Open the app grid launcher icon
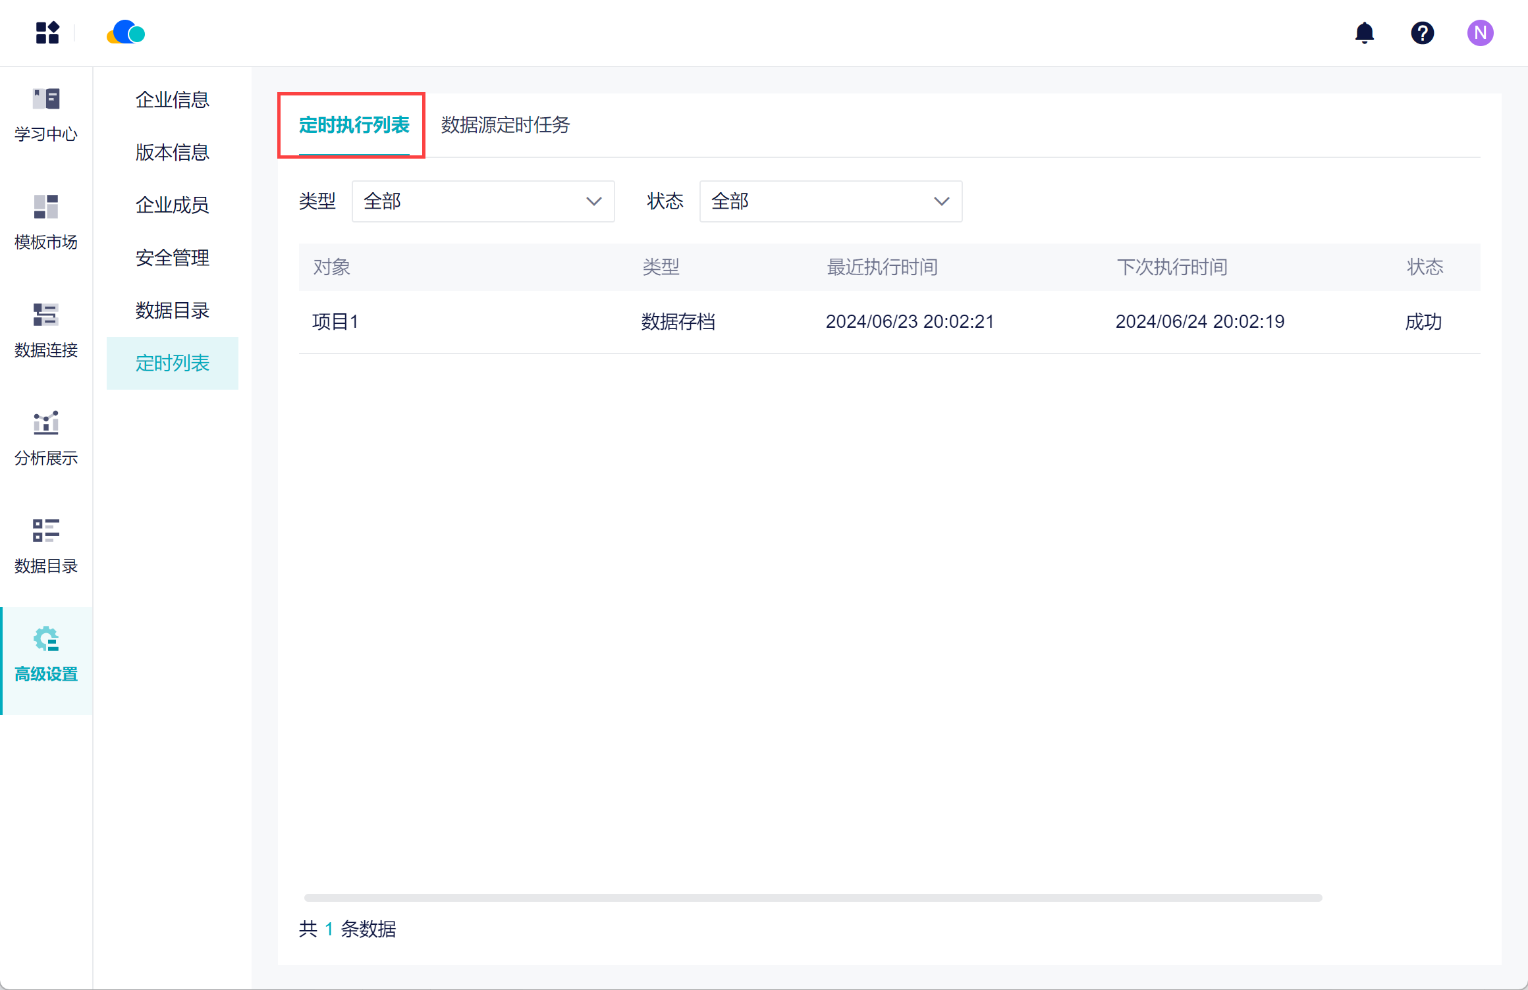 point(47,33)
